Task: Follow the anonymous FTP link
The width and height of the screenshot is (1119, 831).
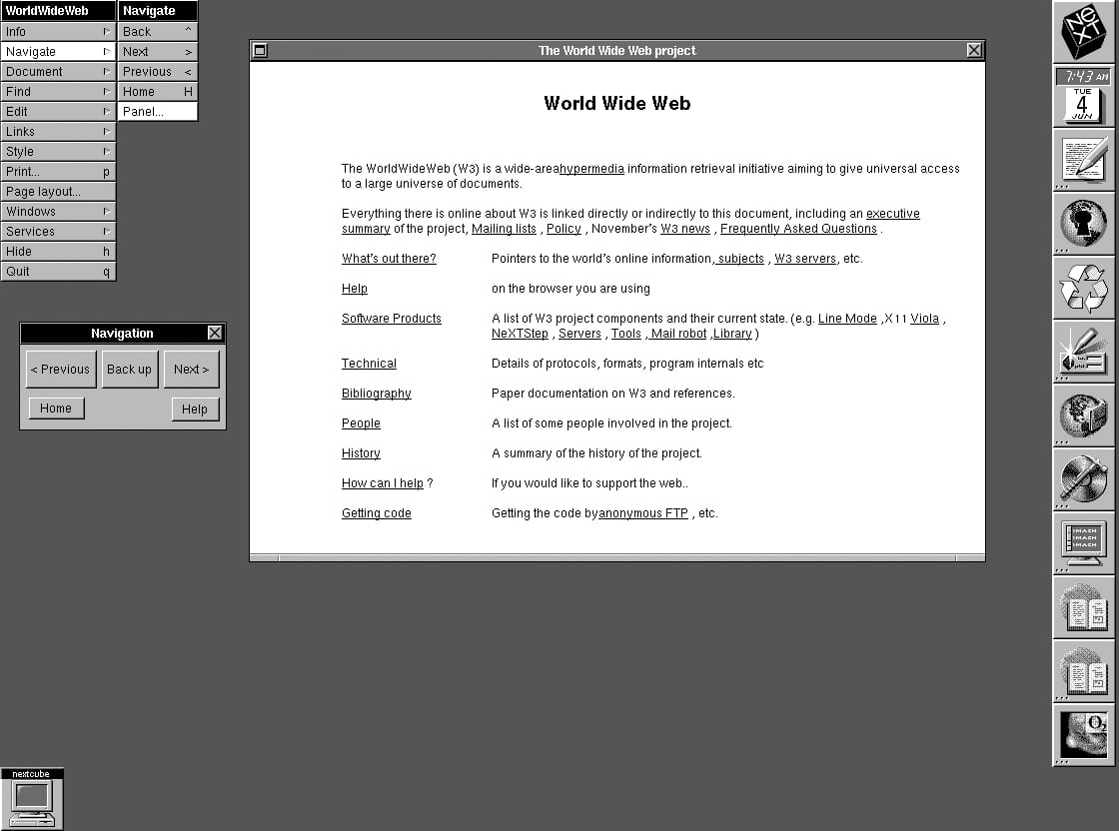Action: [x=643, y=512]
